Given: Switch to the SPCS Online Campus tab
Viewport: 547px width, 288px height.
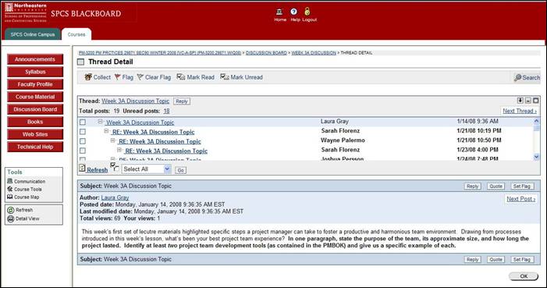Looking at the screenshot, I should (33, 34).
